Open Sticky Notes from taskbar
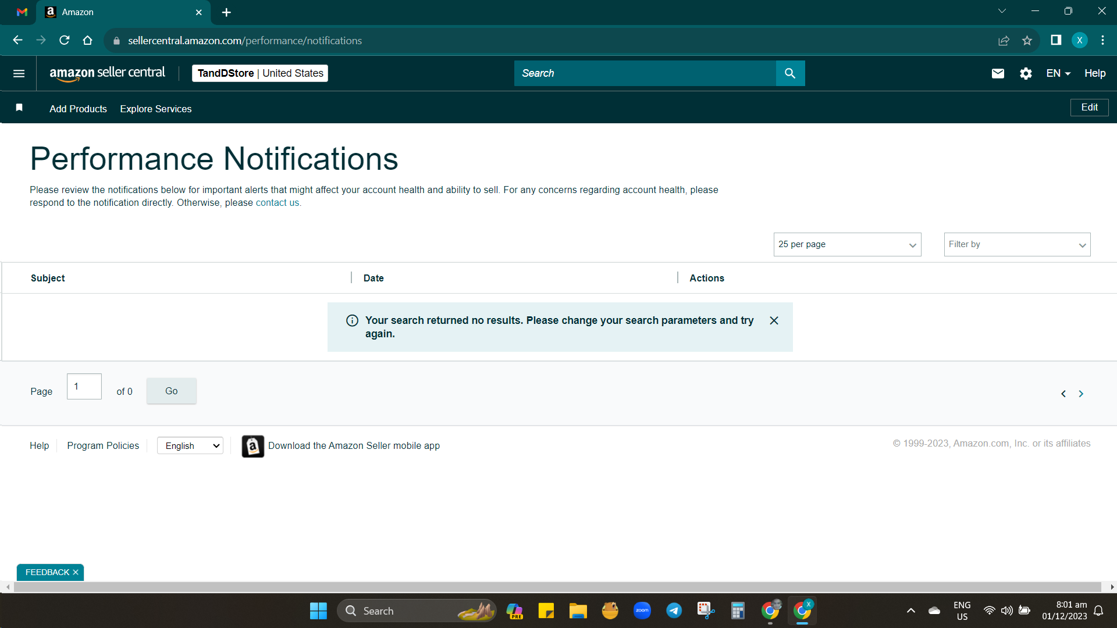Viewport: 1117px width, 628px height. click(546, 611)
